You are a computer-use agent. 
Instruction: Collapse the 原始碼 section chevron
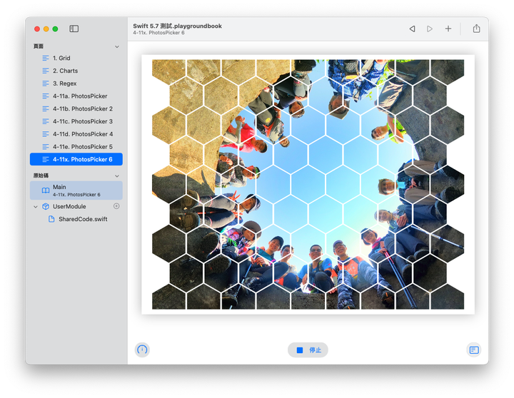117,176
